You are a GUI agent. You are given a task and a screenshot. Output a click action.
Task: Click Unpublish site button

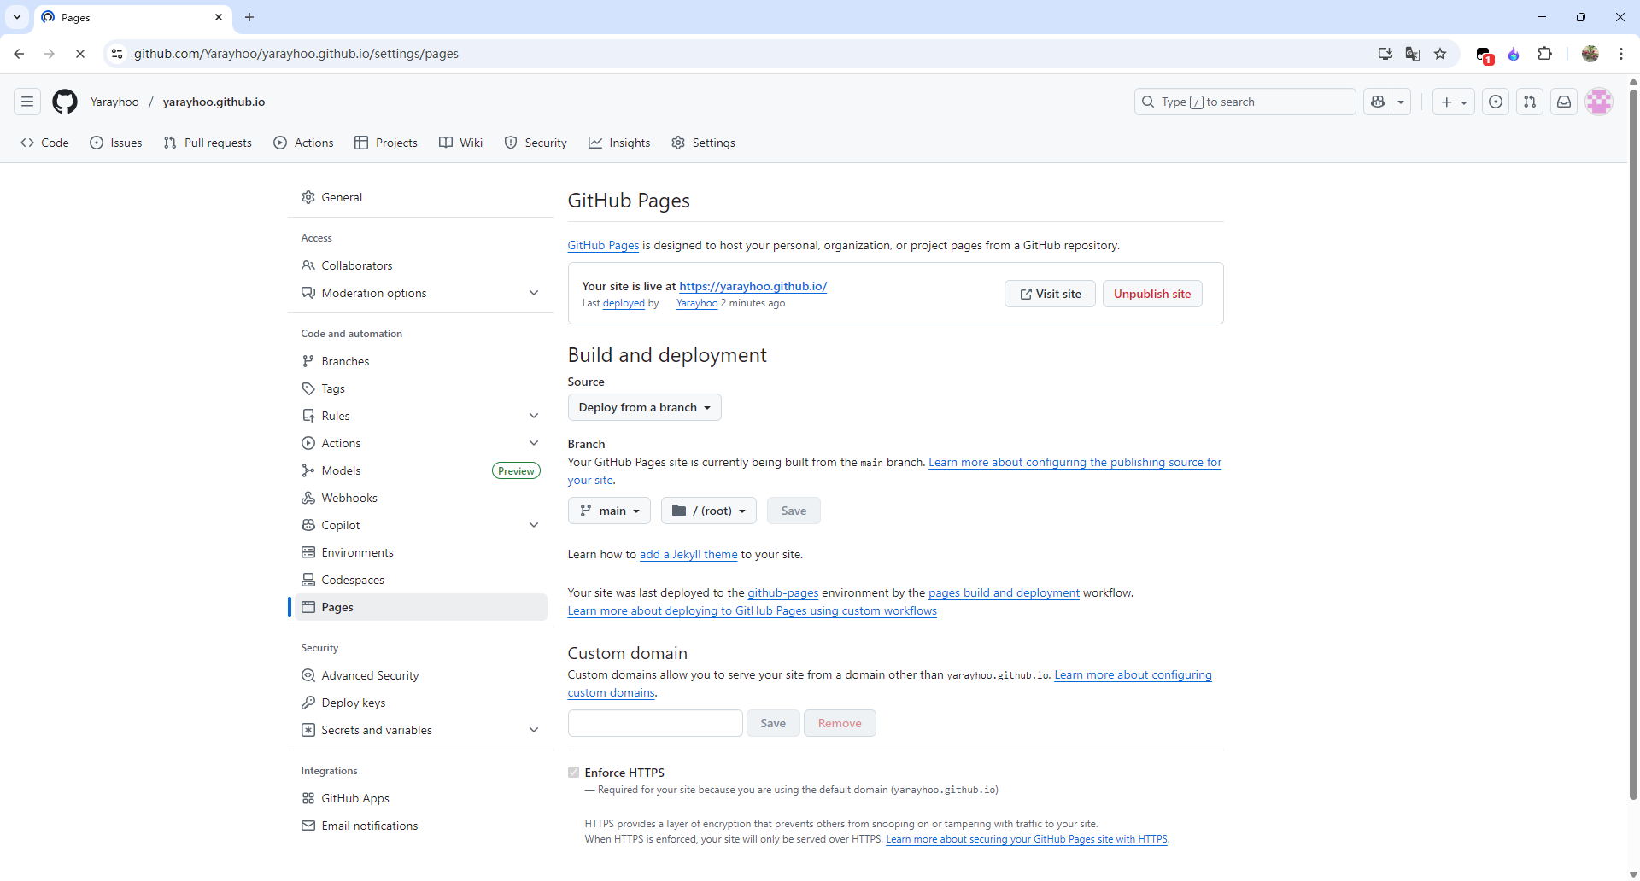[1152, 294]
